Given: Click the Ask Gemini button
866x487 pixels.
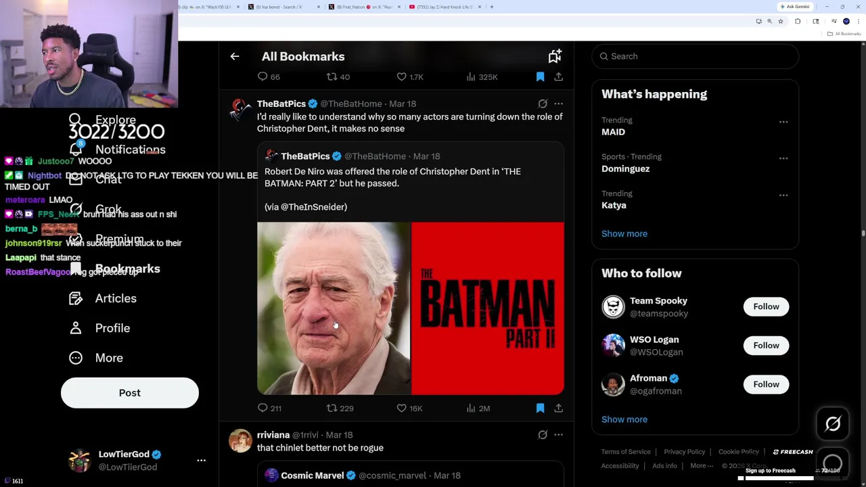Looking at the screenshot, I should point(795,7).
